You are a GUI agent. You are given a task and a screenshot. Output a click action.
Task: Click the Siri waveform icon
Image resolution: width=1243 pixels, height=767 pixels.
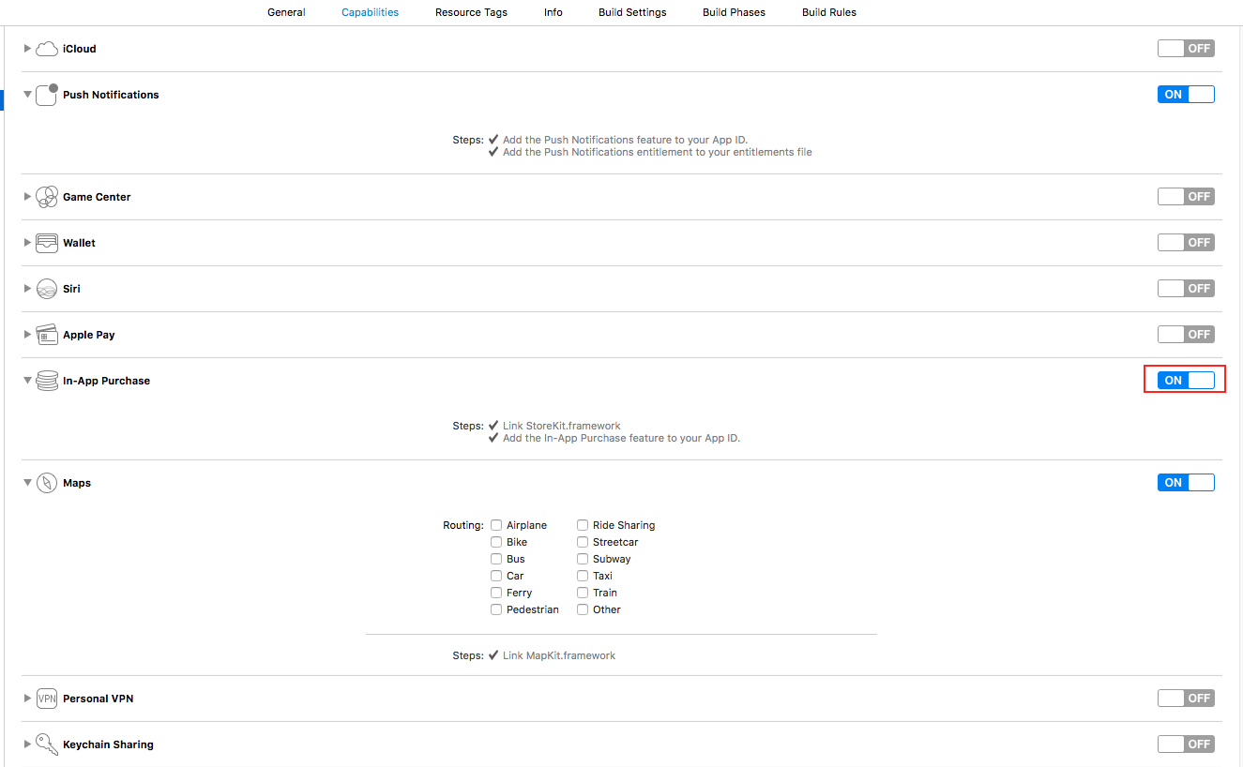click(x=47, y=289)
